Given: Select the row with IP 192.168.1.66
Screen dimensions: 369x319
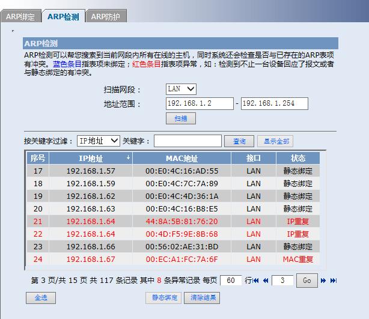Looking at the screenshot, I should pos(173,246).
